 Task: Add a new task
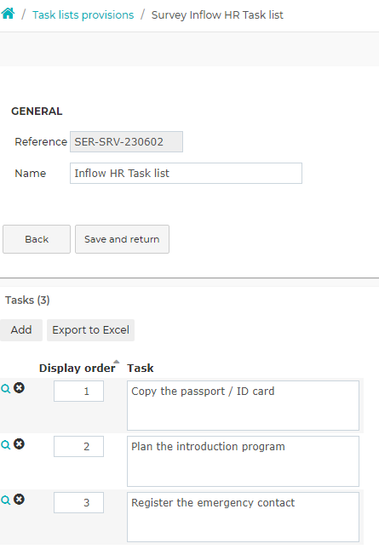pyautogui.click(x=21, y=329)
